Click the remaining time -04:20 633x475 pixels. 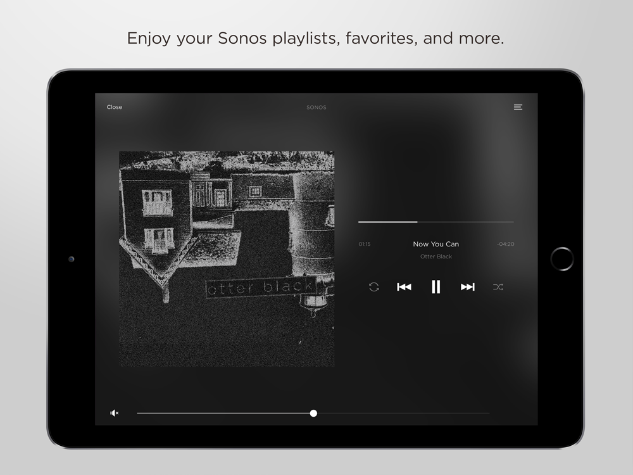(x=505, y=244)
